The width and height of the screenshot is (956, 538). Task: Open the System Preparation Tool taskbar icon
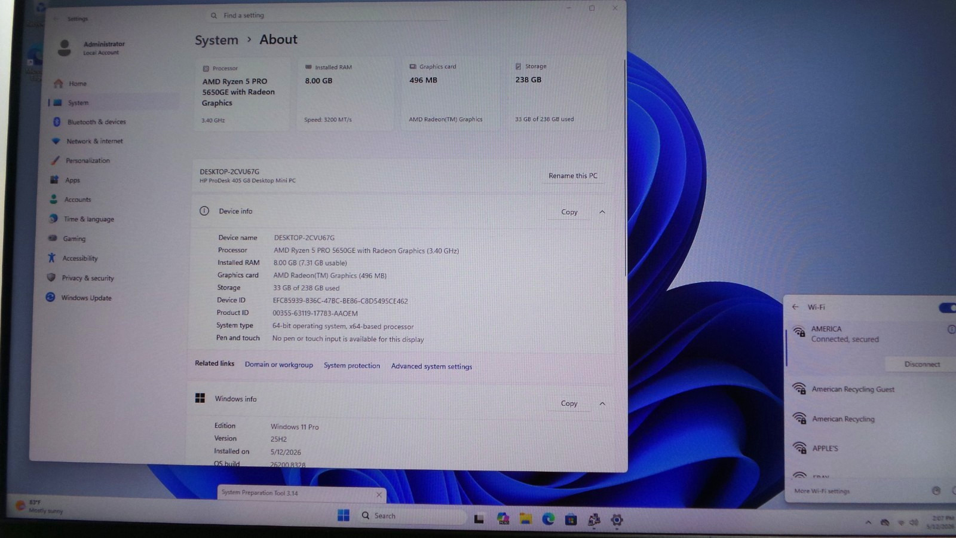pos(594,520)
